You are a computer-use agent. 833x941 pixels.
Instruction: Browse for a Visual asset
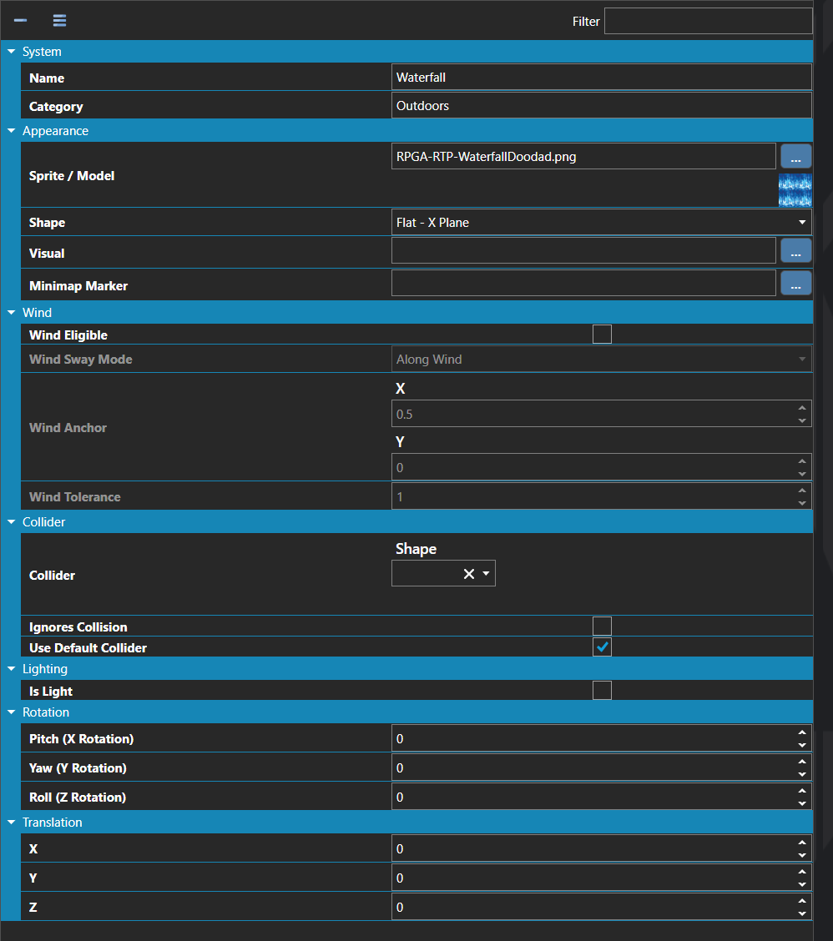[795, 251]
